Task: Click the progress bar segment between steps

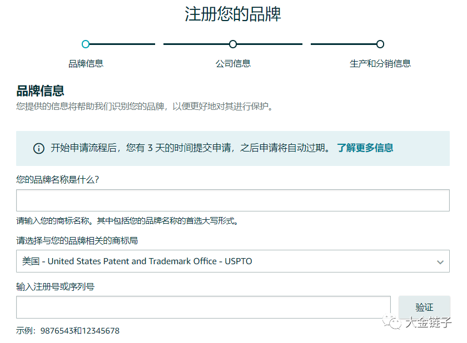Action: (159, 43)
